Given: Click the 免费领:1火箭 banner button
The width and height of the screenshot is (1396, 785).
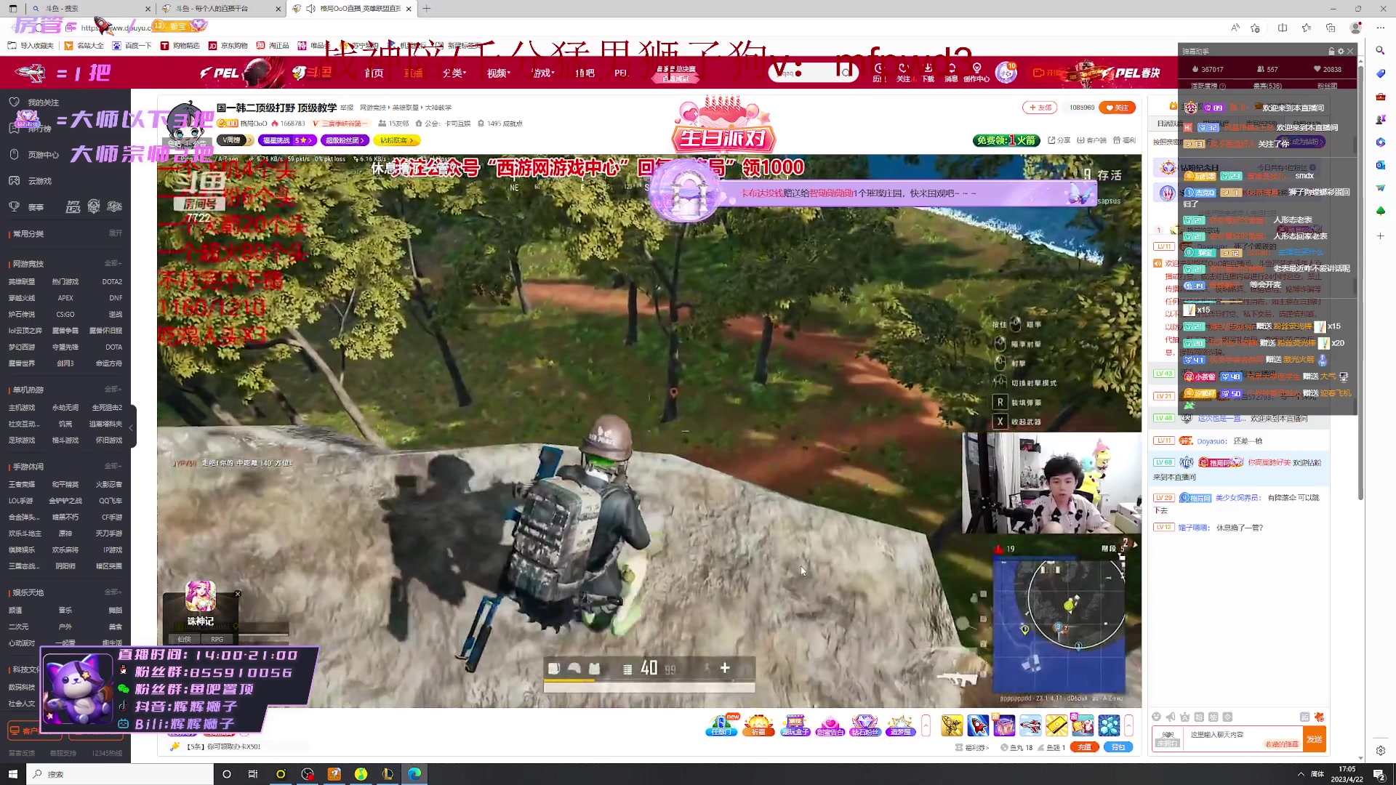Looking at the screenshot, I should (x=1006, y=140).
